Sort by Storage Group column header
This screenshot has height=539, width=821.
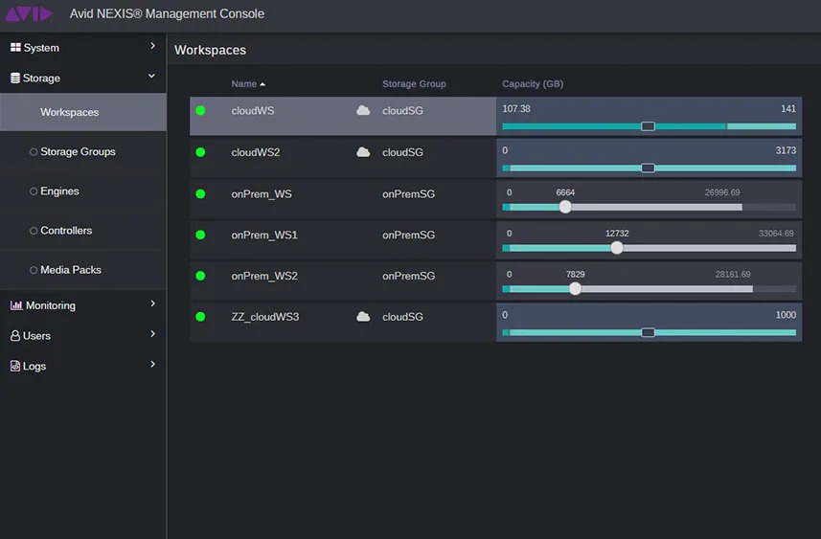[414, 83]
